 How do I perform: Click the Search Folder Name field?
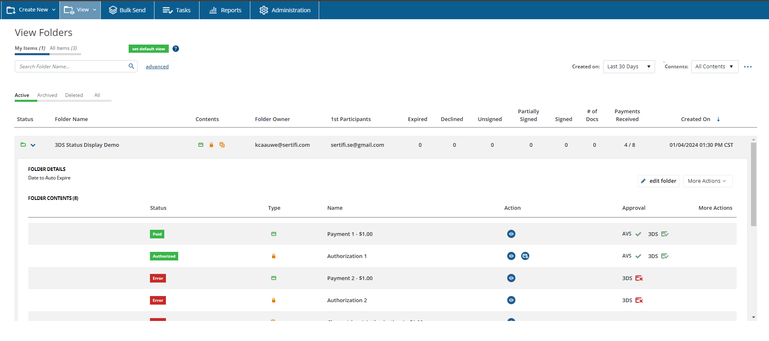72,66
